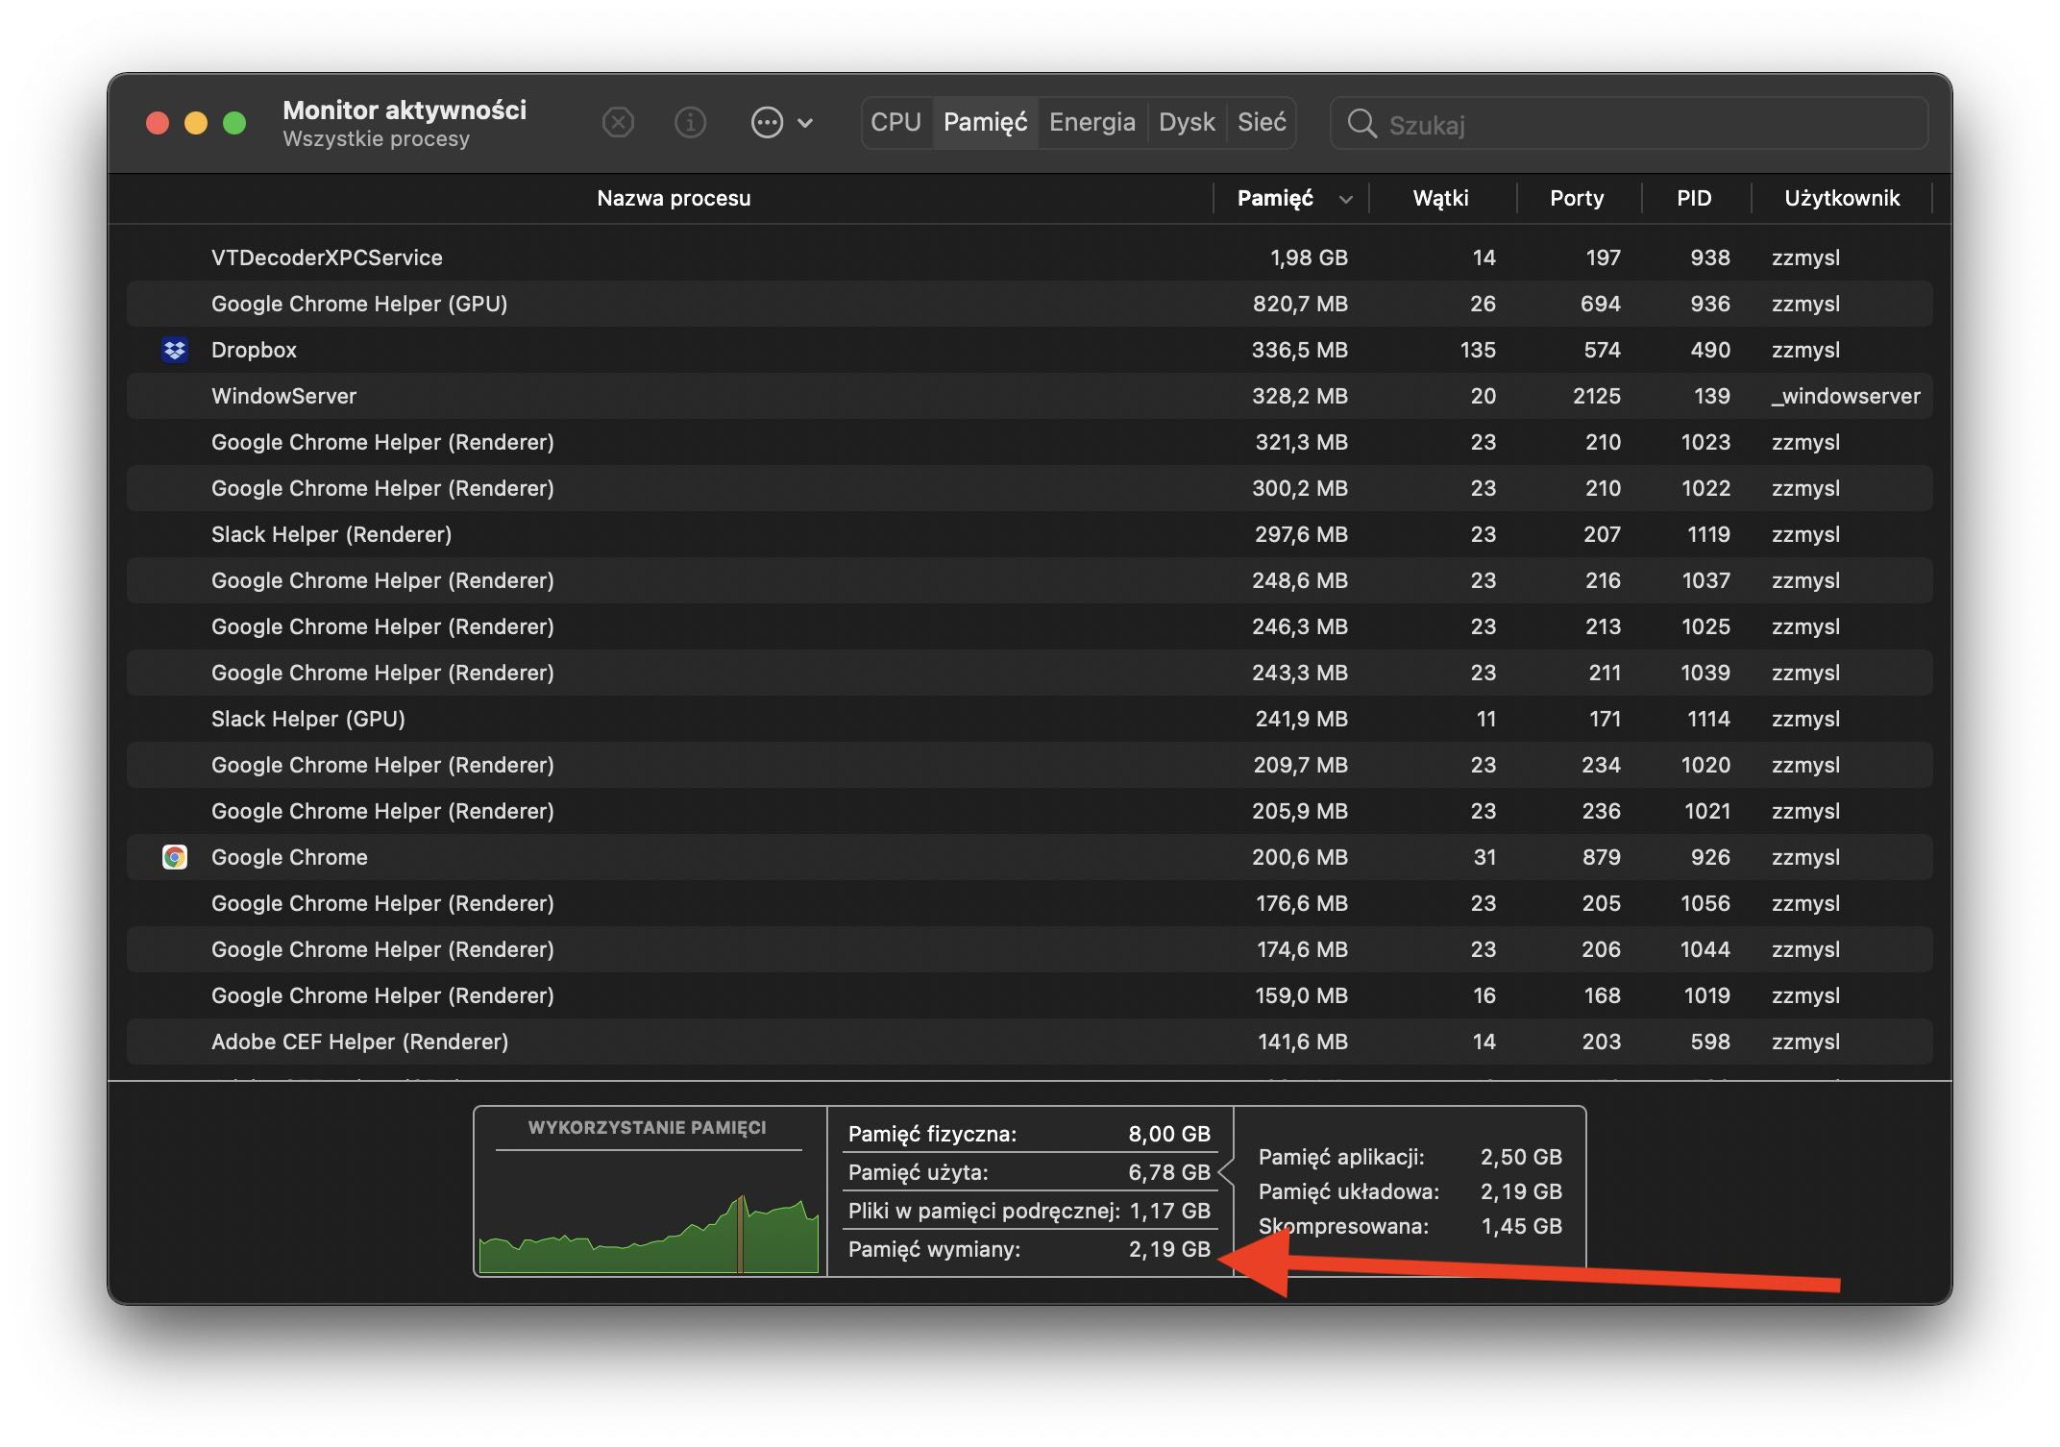The height and width of the screenshot is (1447, 2060).
Task: Select Chrome Helper (Renderer) with PID 1044
Action: click(1030, 949)
